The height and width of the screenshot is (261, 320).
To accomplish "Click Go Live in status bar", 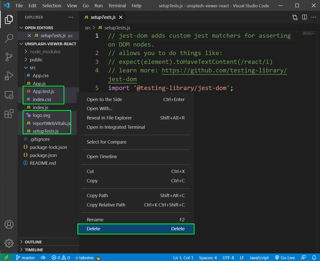I will [285, 257].
